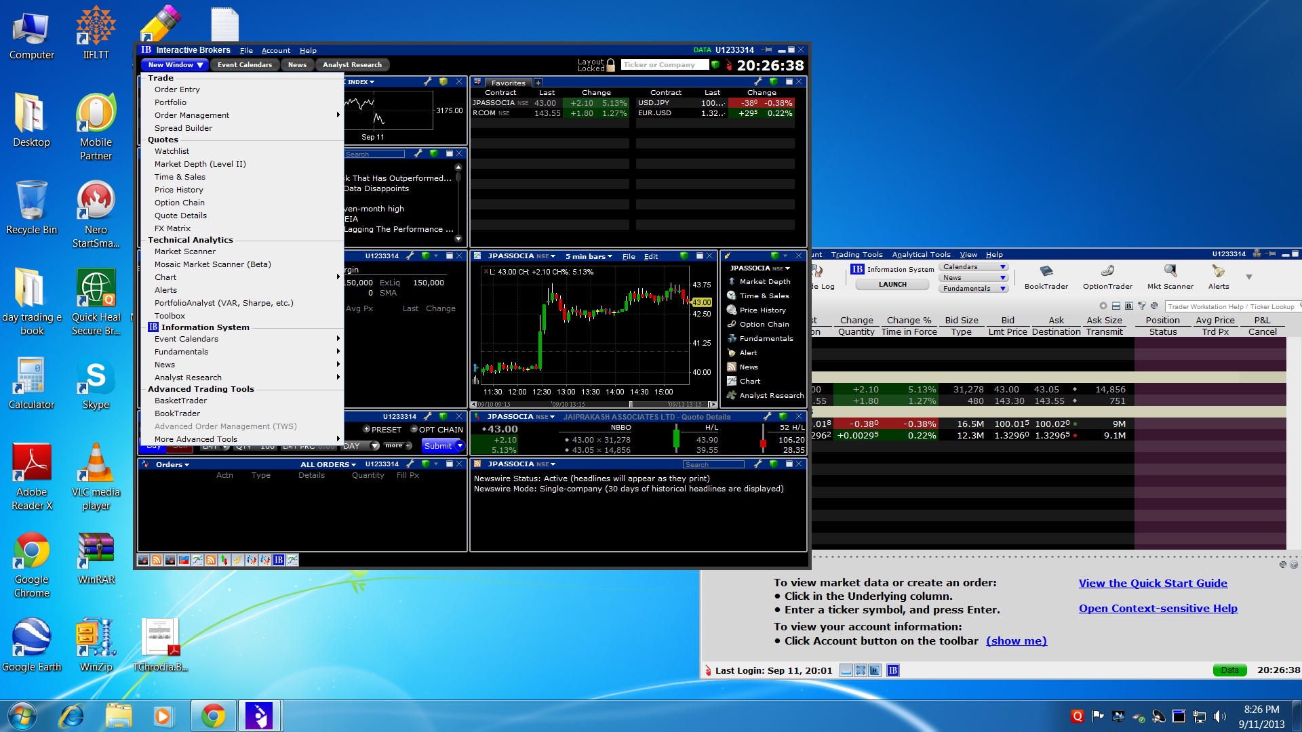
Task: Open the BookTrader tool icon
Action: coord(1046,272)
